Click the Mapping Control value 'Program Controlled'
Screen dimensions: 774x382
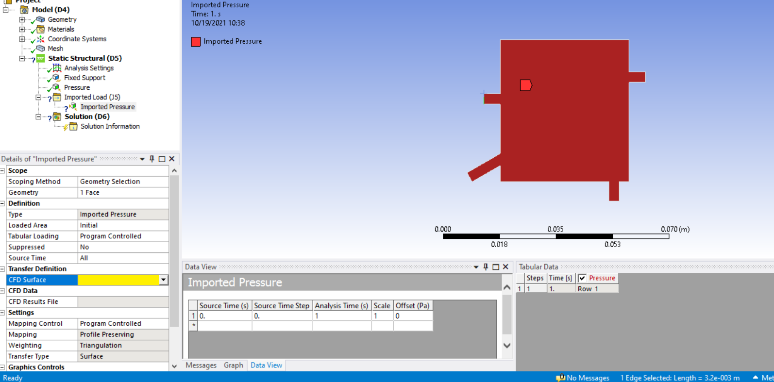pos(123,324)
